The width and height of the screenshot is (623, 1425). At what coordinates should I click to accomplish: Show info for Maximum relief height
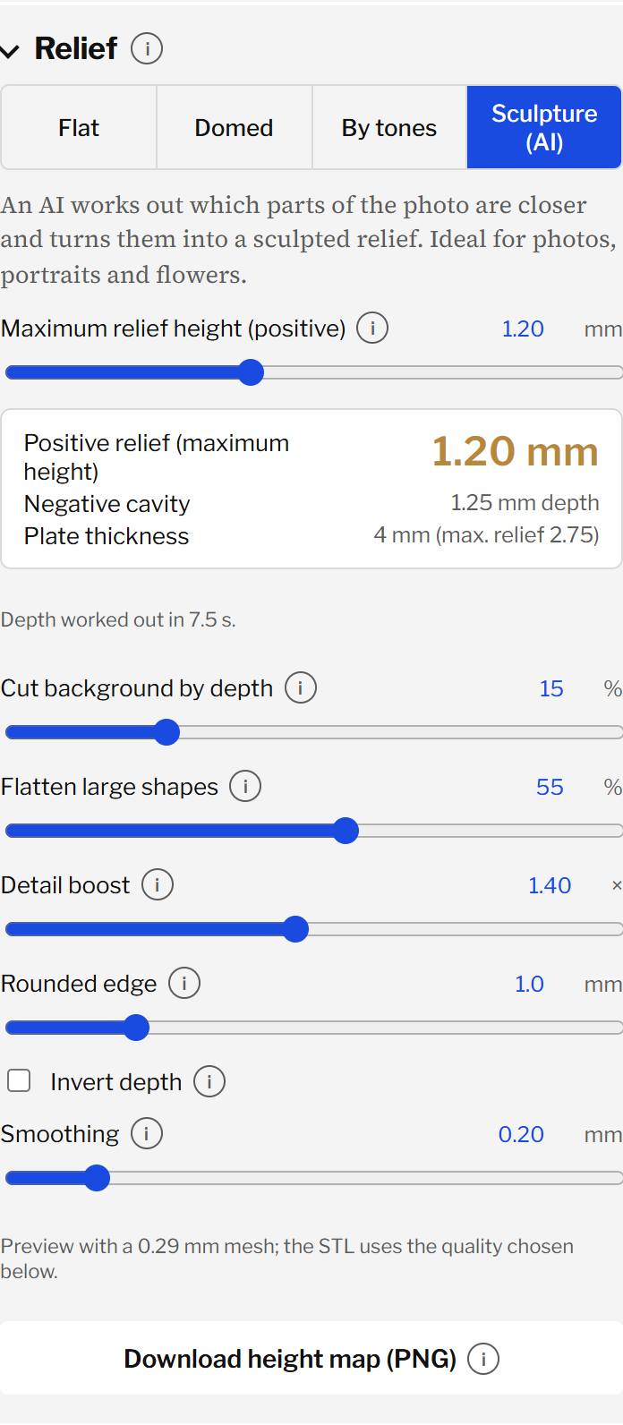372,328
